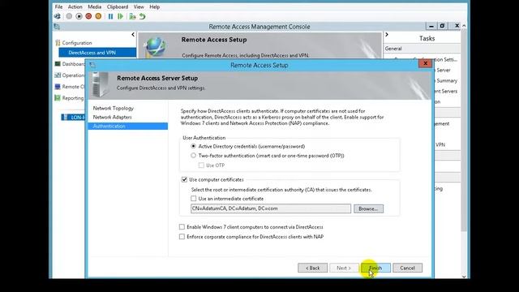Click the server tower icon in setup header
519x292 pixels.
(x=101, y=85)
